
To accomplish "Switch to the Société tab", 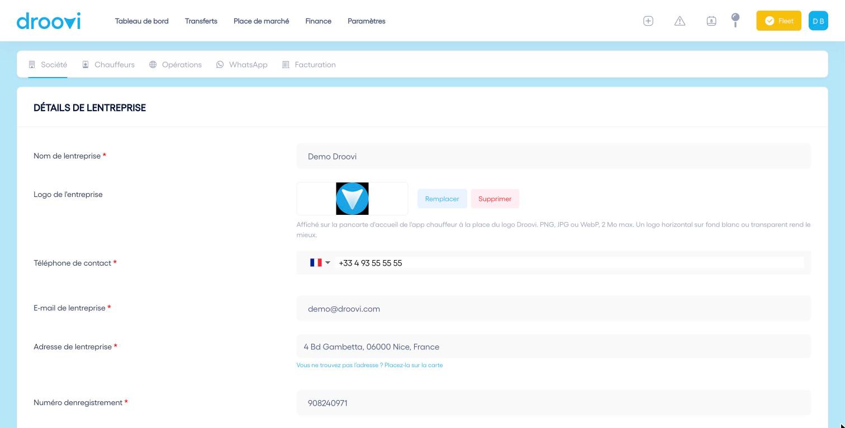I will [48, 65].
